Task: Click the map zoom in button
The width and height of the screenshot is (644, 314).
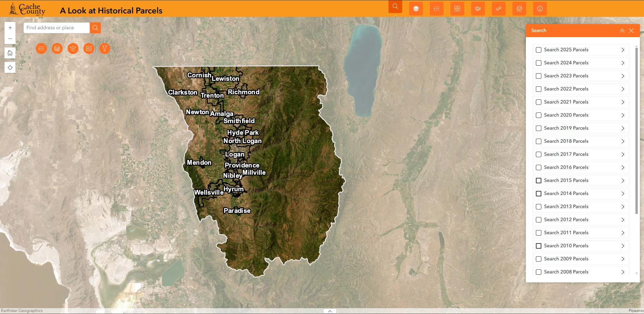Action: click(10, 28)
